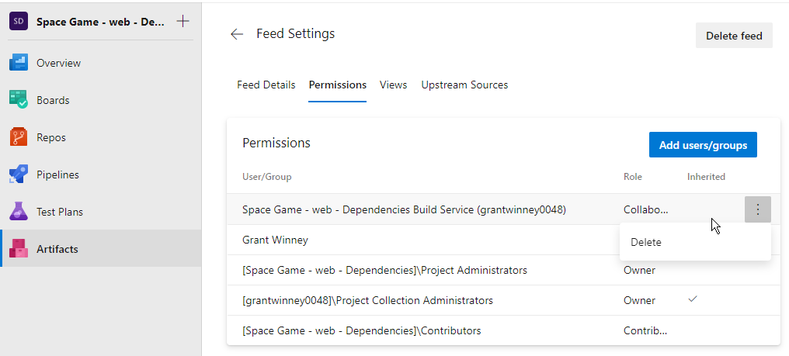This screenshot has height=356, width=789.
Task: Open the Views tab
Action: pos(393,85)
